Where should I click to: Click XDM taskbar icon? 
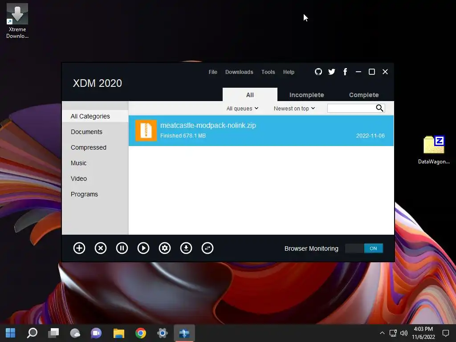click(184, 333)
